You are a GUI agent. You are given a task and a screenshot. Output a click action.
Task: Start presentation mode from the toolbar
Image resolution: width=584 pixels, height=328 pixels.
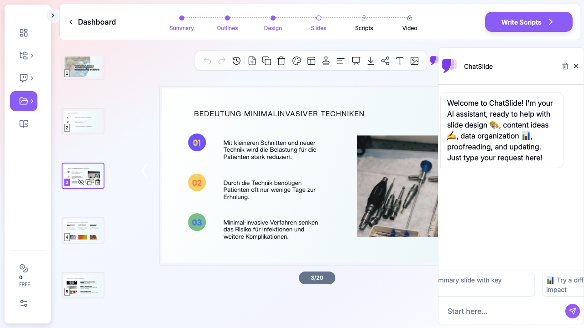(355, 61)
